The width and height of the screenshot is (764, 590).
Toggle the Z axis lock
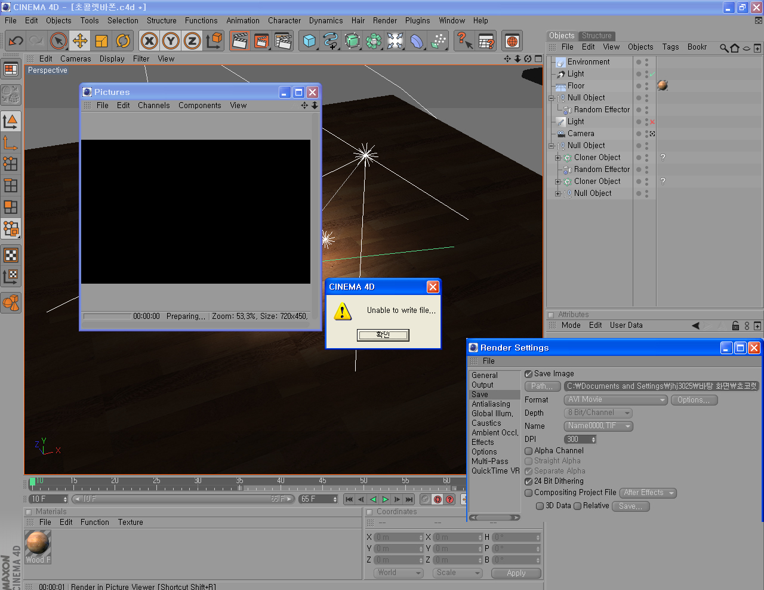coord(192,41)
